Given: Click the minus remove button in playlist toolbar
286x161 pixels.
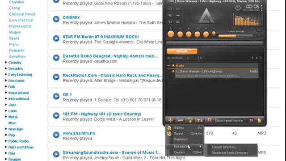Looking at the screenshot, I should (x=181, y=120).
